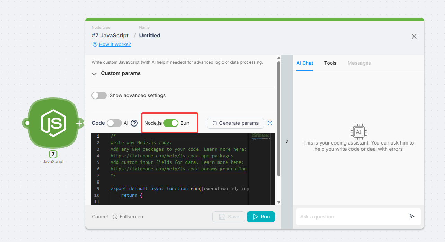Switch the Node.js/Bun runtime toggle
The height and width of the screenshot is (242, 445).
(171, 123)
